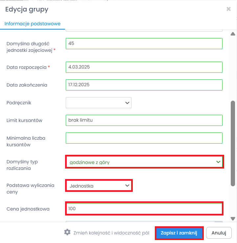237x243 pixels.
Task: Click the scrollbar up arrow
Action: coord(233,34)
